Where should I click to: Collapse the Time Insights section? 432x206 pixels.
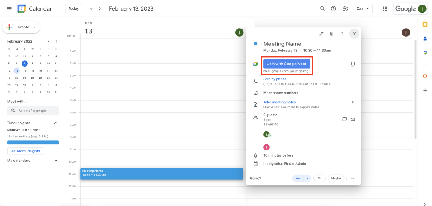[56, 123]
